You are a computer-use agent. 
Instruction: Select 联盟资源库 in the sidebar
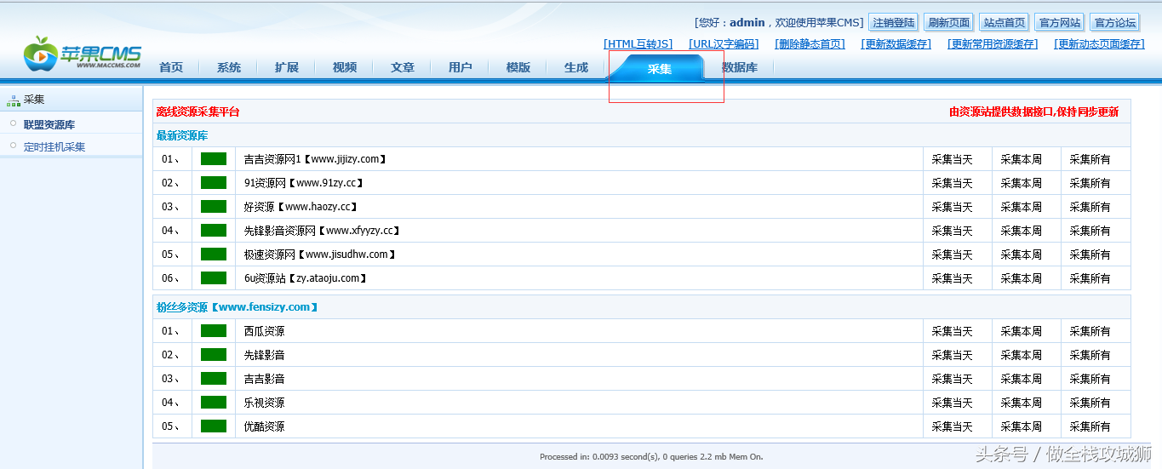tap(49, 125)
